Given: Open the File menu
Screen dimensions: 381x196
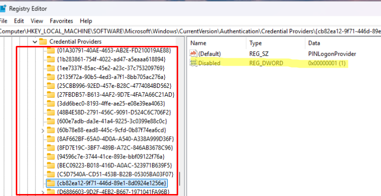Looking at the screenshot, I should pos(3,21).
